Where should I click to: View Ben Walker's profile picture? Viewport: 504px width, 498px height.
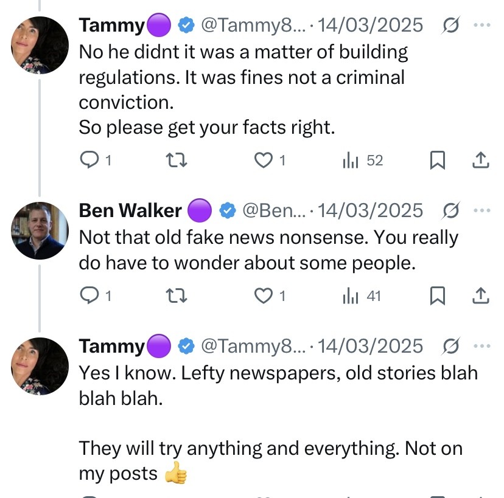coord(40,230)
